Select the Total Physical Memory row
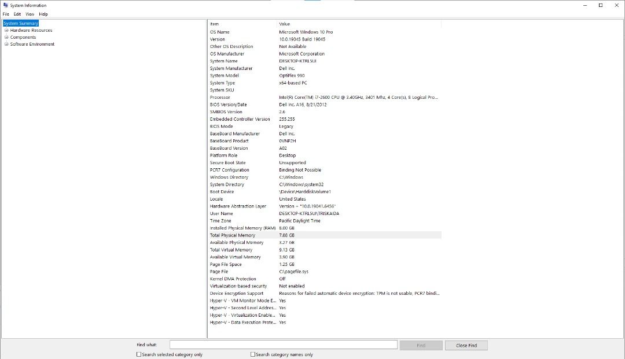 click(325, 235)
